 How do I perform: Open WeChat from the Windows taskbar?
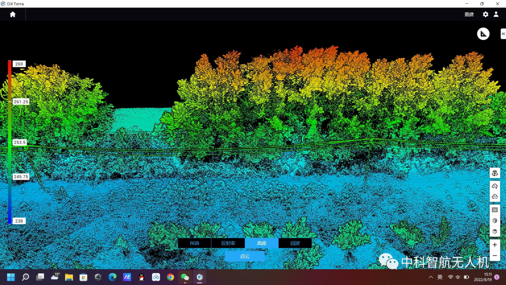185,277
